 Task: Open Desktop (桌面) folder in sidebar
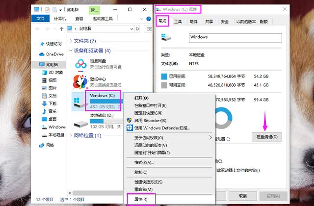click(49, 119)
